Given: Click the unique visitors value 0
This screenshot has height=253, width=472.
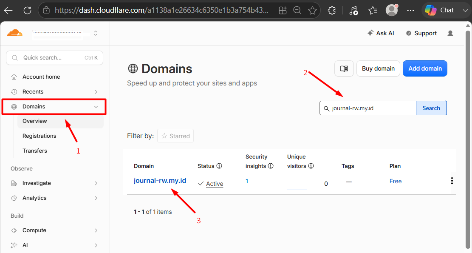Looking at the screenshot, I should point(326,184).
